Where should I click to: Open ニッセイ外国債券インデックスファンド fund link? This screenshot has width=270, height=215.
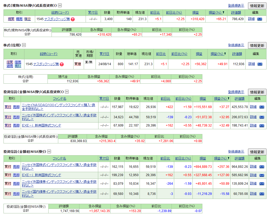pyautogui.click(x=59, y=184)
